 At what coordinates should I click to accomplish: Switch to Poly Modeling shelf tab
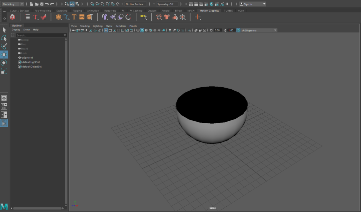[43, 11]
